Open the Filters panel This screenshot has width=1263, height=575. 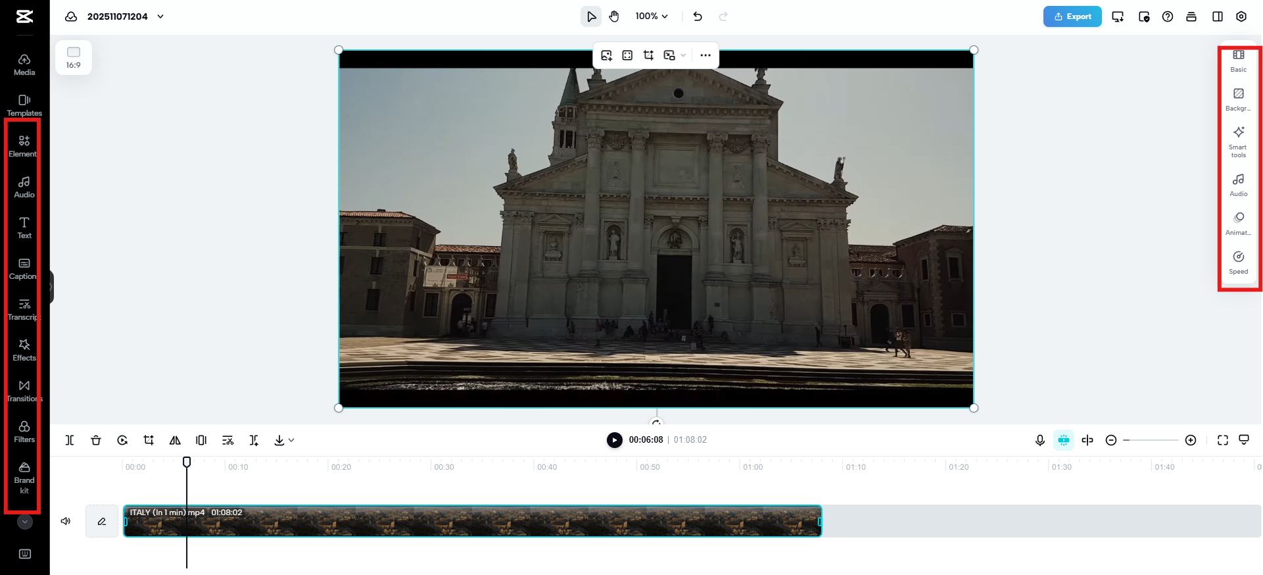coord(24,432)
